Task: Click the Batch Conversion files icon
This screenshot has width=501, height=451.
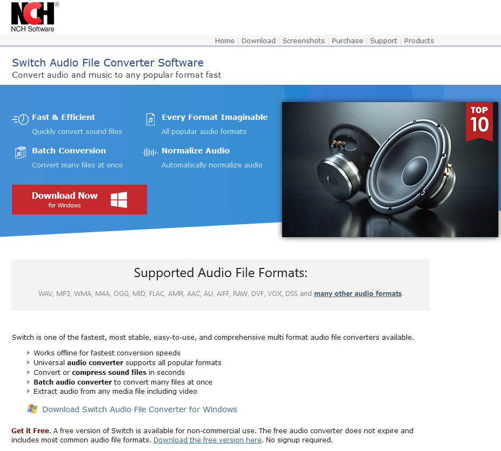Action: click(x=21, y=152)
